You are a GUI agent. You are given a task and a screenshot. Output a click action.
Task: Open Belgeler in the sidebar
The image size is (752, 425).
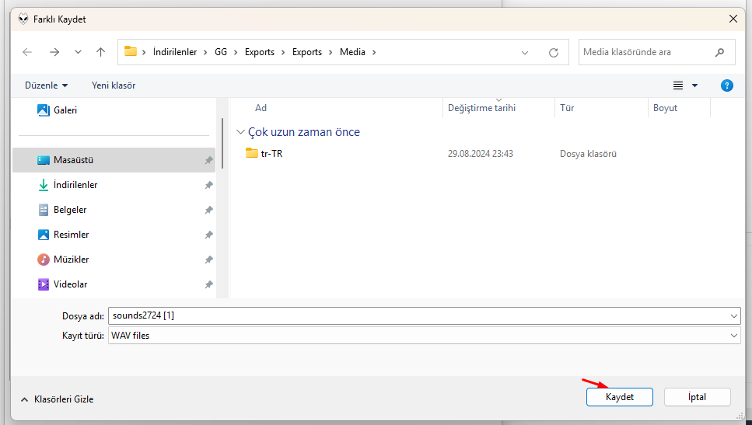(x=114, y=210)
